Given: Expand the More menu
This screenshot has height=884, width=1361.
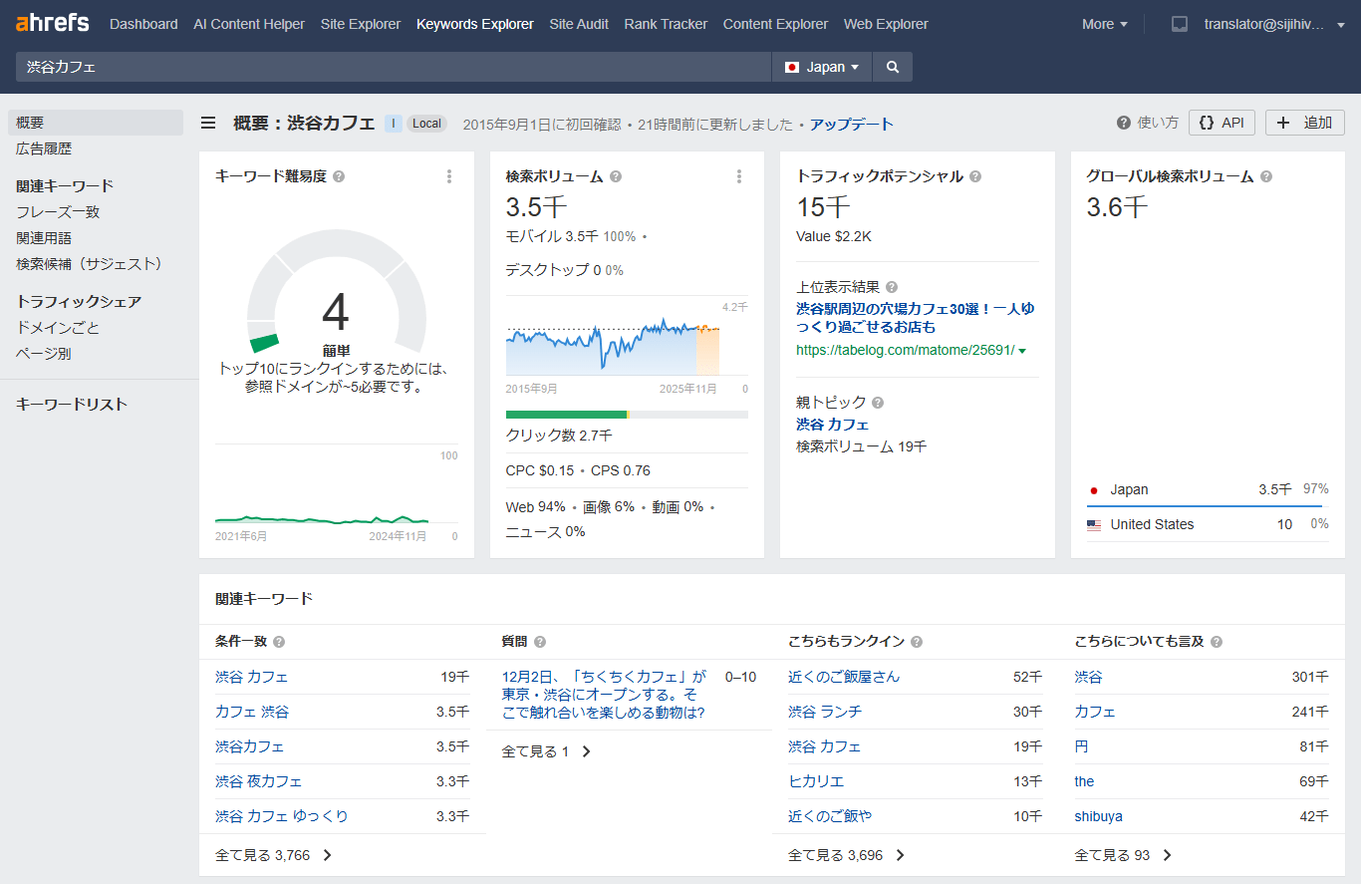Looking at the screenshot, I should point(1105,24).
